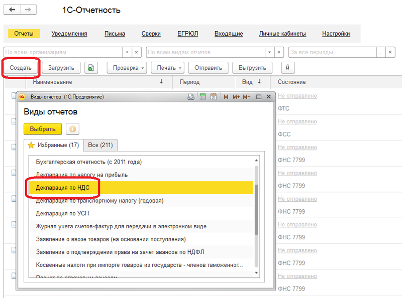Click the report types filter field
The height and width of the screenshot is (298, 402).
(x=206, y=52)
